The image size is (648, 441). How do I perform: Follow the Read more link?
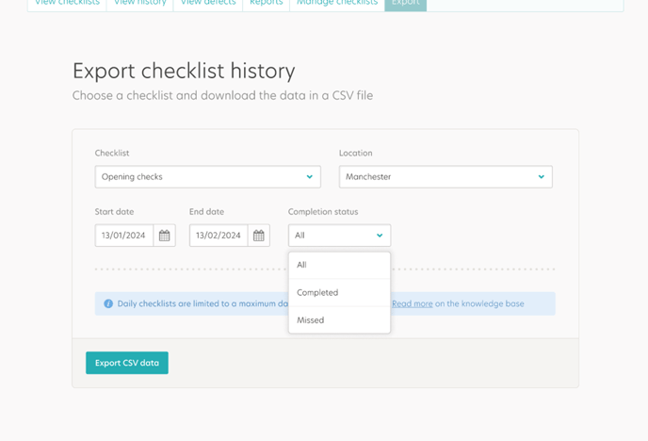coord(412,303)
